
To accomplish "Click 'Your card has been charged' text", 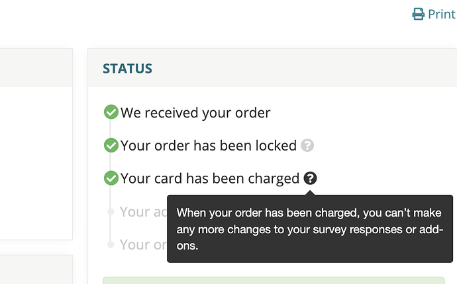I will pos(210,178).
